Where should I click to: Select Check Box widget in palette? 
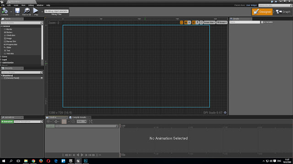coord(11,36)
